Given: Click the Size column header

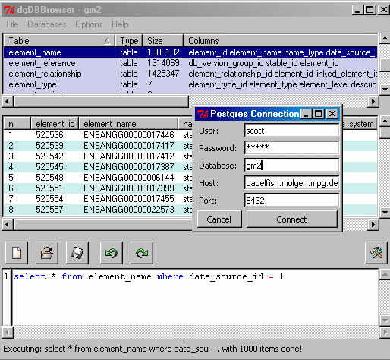Looking at the screenshot, I should [163, 41].
